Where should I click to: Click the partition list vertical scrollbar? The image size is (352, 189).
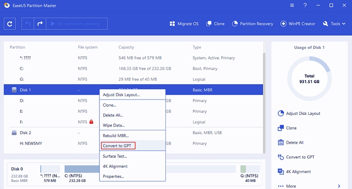[x=264, y=103]
